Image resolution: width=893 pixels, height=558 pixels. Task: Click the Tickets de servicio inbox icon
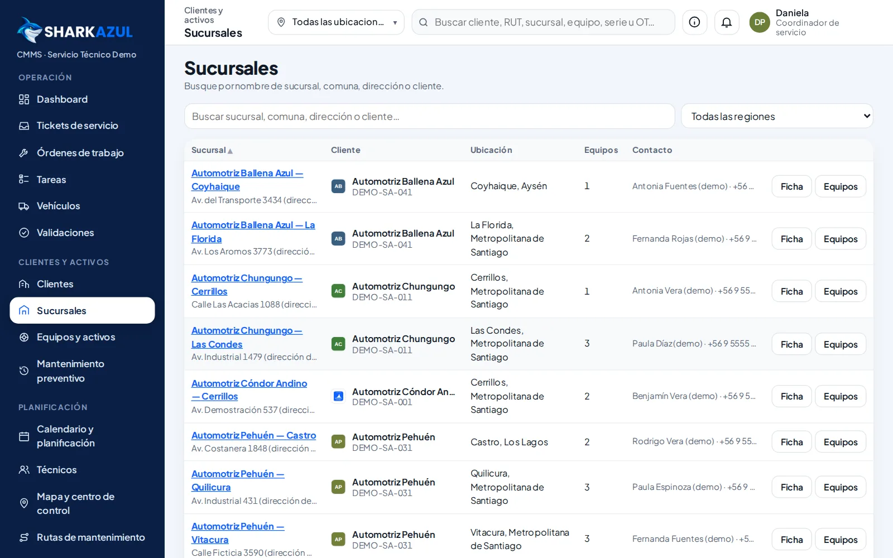(24, 126)
